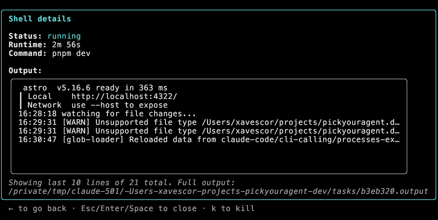Open the http://localhost:4322/ link
Screen dimensions: 438x220
pyautogui.click(x=124, y=97)
